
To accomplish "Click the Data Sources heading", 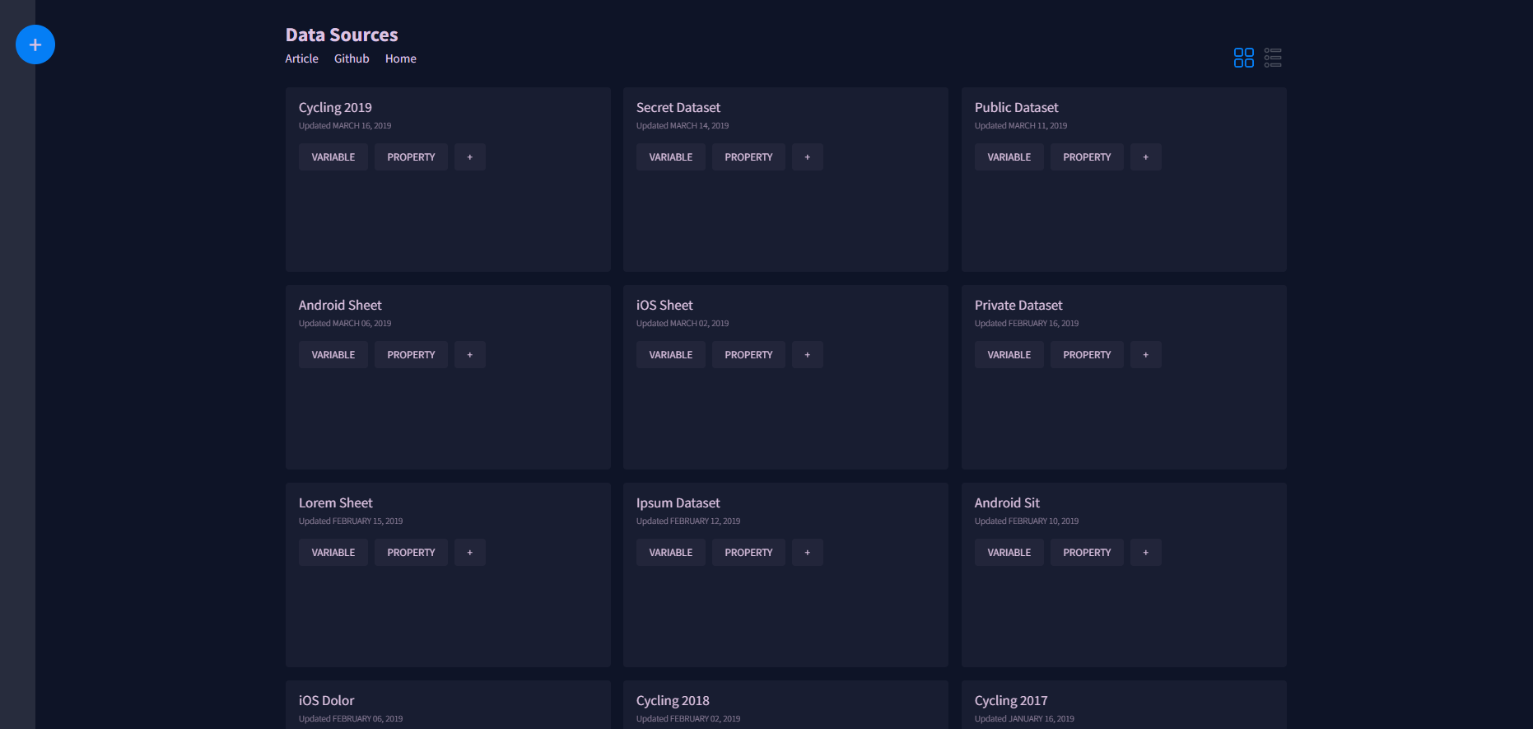I will pos(342,35).
